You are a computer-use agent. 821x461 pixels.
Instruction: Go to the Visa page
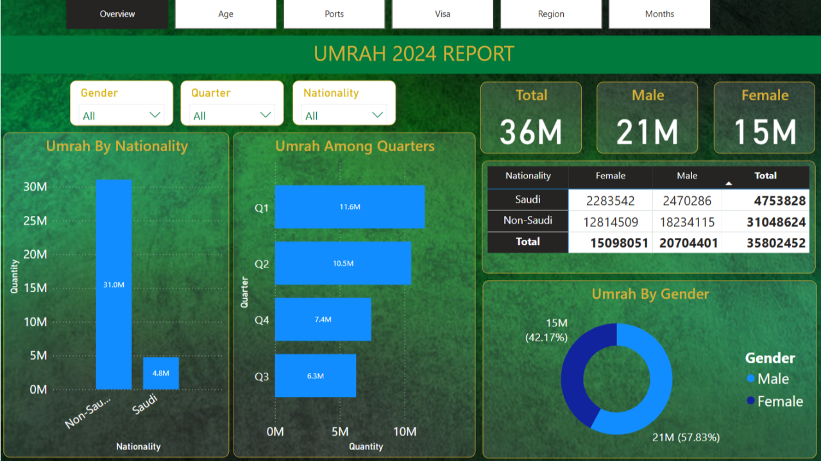443,14
